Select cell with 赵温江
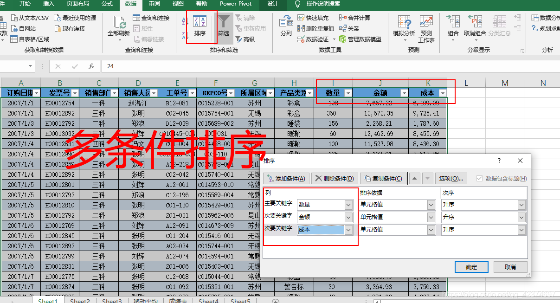Screen dimensions: 560x303 tap(138, 103)
